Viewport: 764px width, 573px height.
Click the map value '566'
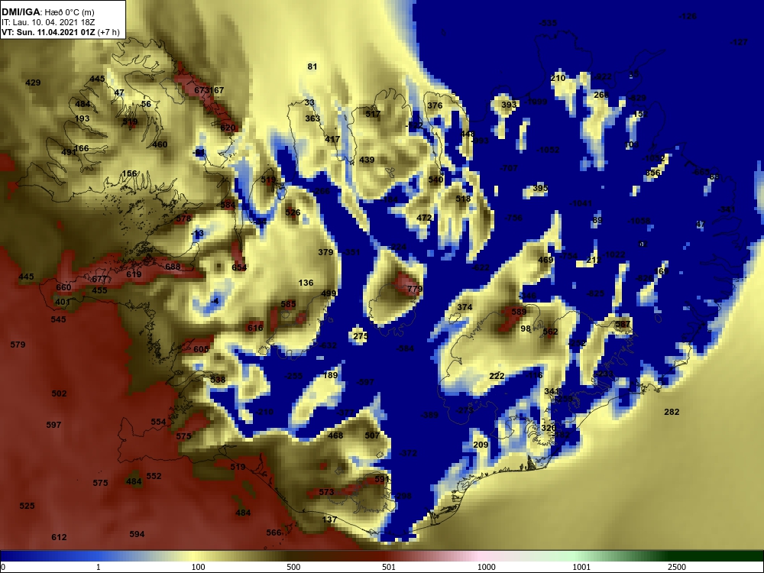point(274,533)
